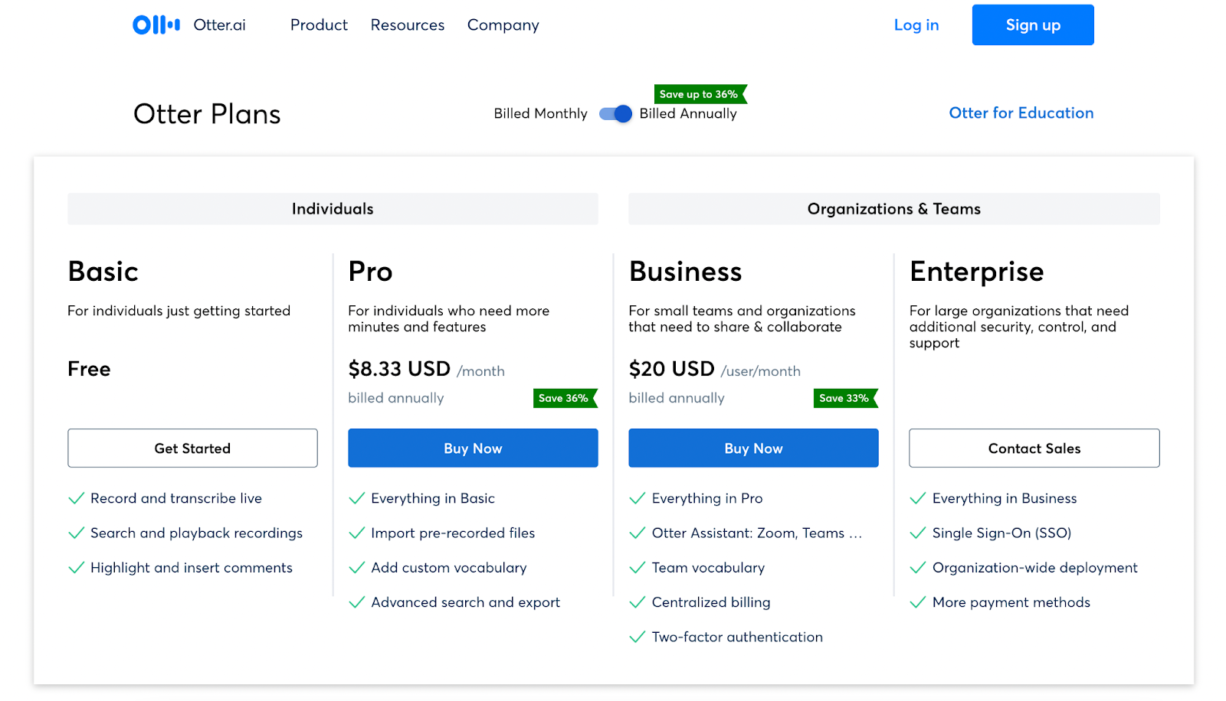
Task: Open the Log in link
Action: (x=916, y=25)
